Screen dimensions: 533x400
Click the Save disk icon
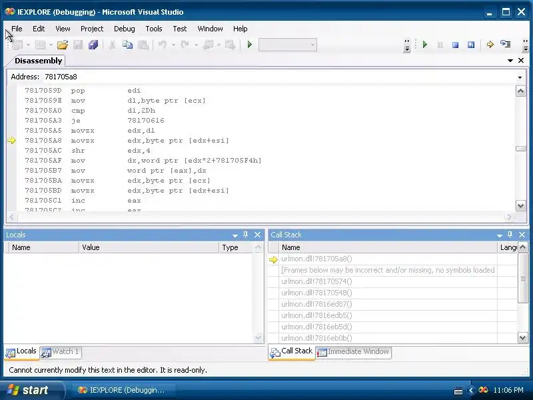coord(78,45)
